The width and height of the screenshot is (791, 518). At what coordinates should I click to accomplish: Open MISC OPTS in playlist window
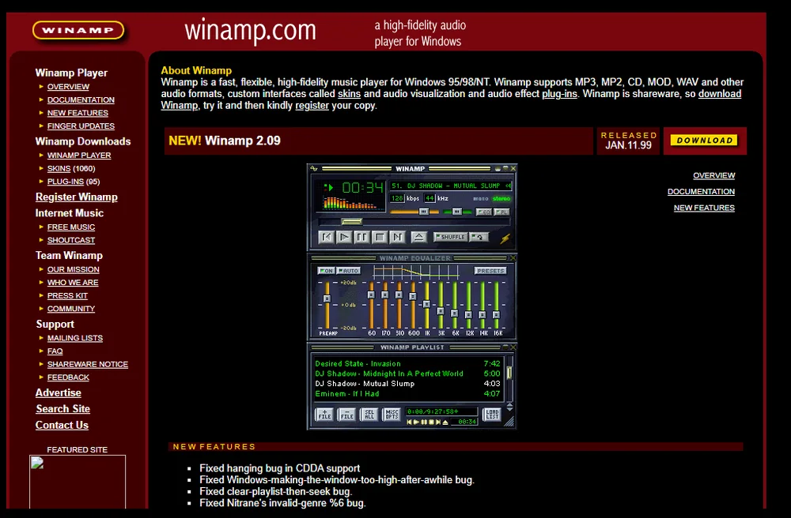tap(392, 415)
